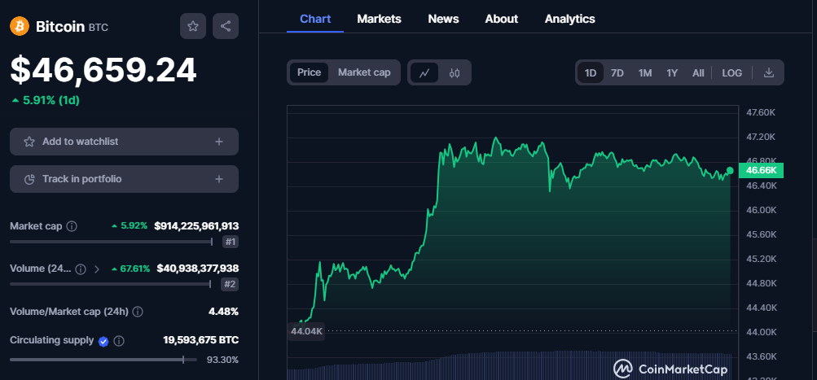Image resolution: width=817 pixels, height=380 pixels.
Task: Click the $46,659.24 price text
Action: coord(103,70)
